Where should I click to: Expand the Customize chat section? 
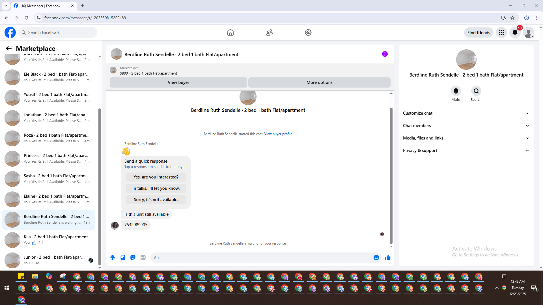pyautogui.click(x=466, y=113)
